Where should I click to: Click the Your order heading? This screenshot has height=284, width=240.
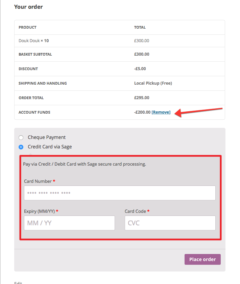click(x=28, y=7)
